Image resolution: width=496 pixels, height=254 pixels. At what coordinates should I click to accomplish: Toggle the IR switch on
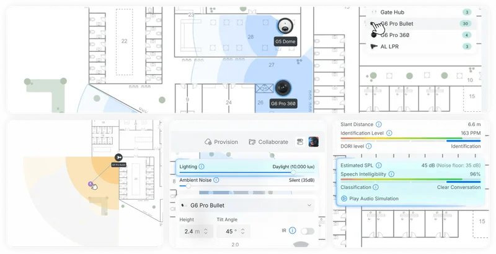(x=308, y=231)
